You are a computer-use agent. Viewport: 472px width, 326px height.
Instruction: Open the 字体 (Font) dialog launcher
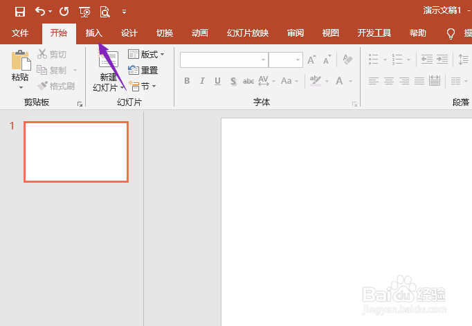(x=354, y=104)
